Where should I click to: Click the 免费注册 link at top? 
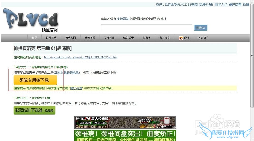click(206, 5)
